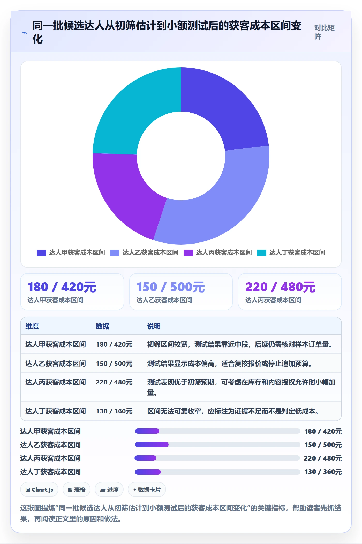Viewport: 362px width, 544px height.
Task: Toggle legend item 达人甲获客成本区间
Action: tap(71, 253)
